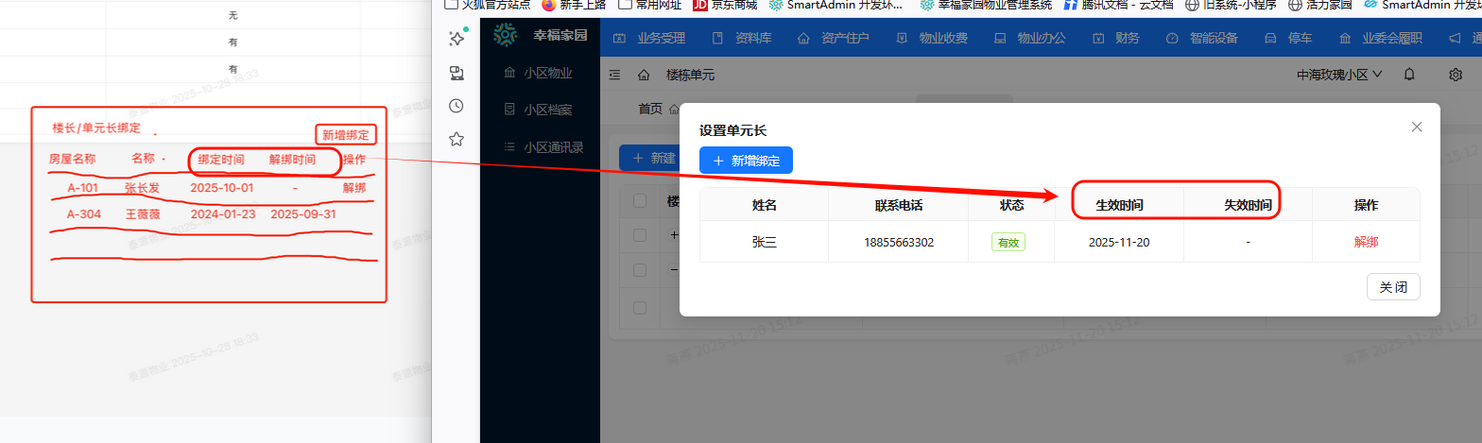Select the 智能设备 top menu

pyautogui.click(x=1203, y=38)
